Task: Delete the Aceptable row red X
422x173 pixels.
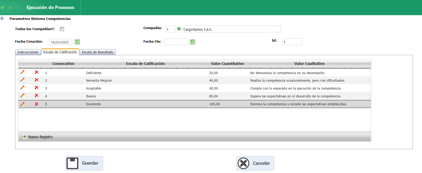Action: 37,88
